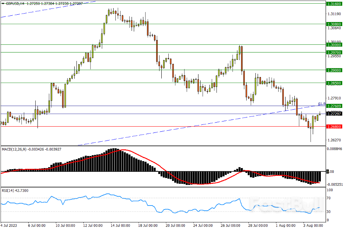Select the blue 1.27609 price tag
The height and width of the screenshot is (229, 344).
pyautogui.click(x=334, y=106)
